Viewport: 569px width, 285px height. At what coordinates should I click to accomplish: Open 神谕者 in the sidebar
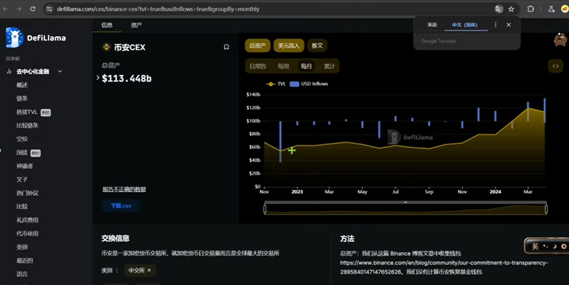point(24,166)
